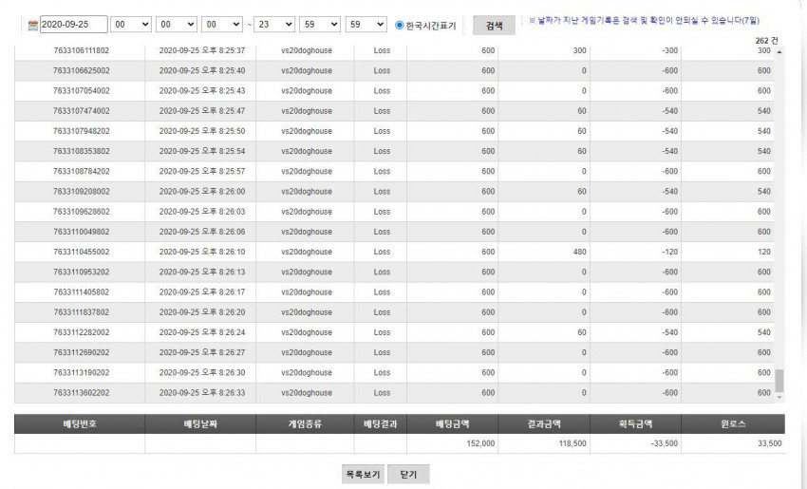
Task: Click the 결과금액 column header
Action: coord(544,424)
